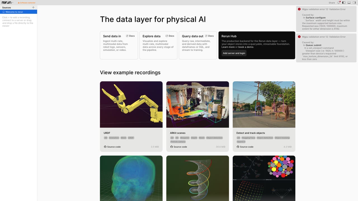Screen dimensions: 358x201
Task: Select Welcome to rerun in Sources
Action: coord(18,12)
